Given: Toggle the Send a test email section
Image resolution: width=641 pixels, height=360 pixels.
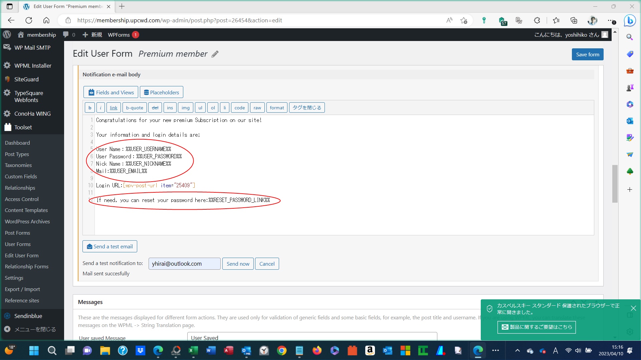Looking at the screenshot, I should tap(110, 246).
